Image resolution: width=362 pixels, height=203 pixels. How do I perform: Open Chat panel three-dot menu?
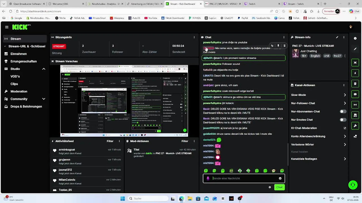pyautogui.click(x=284, y=37)
